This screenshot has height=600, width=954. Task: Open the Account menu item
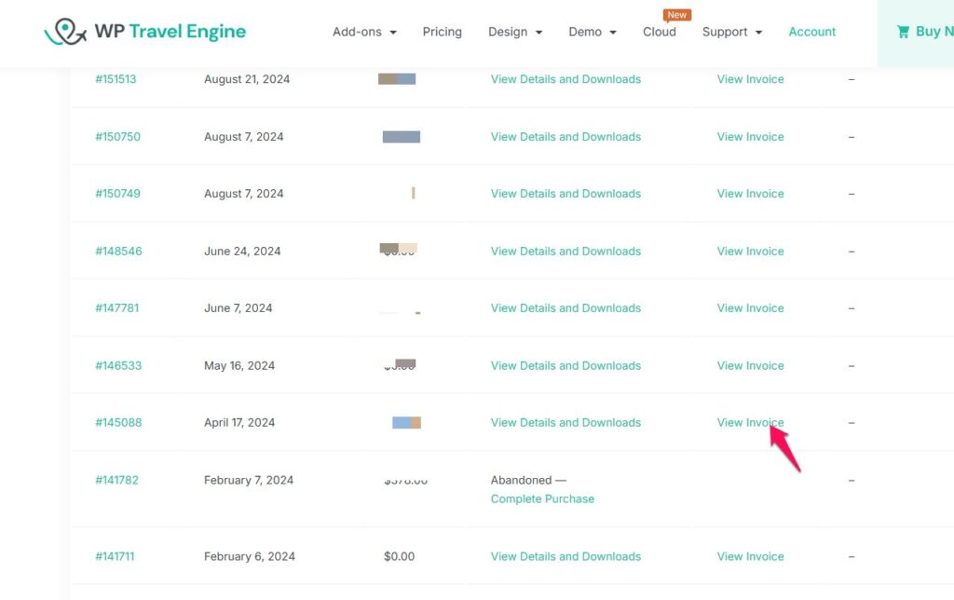tap(811, 32)
